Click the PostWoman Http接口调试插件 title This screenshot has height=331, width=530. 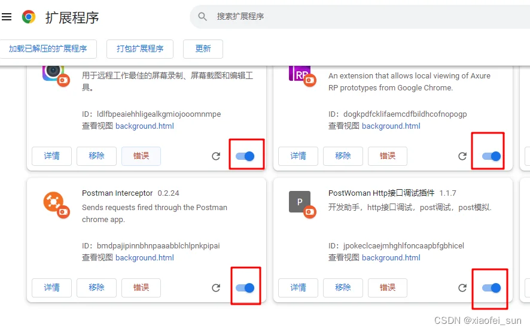381,193
